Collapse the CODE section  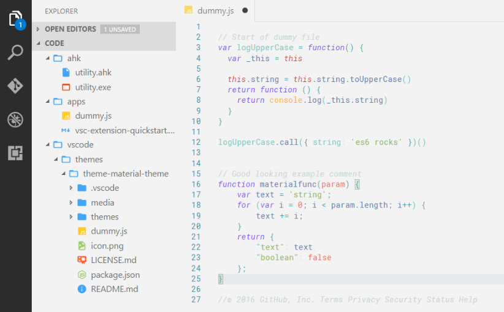coord(38,43)
